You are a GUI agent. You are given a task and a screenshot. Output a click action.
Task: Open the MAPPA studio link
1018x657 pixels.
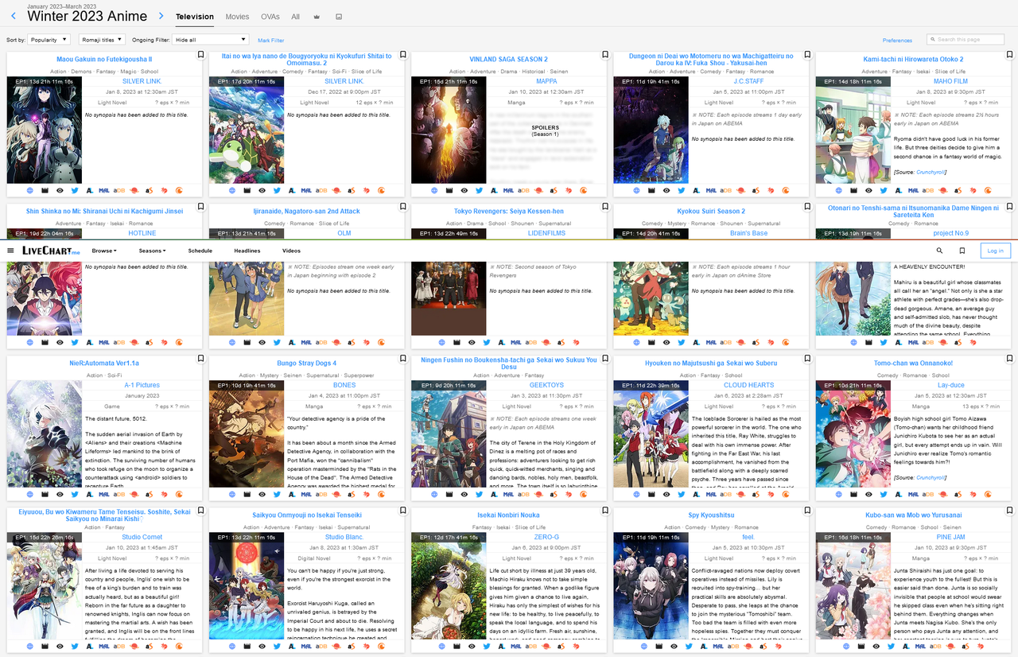click(546, 81)
